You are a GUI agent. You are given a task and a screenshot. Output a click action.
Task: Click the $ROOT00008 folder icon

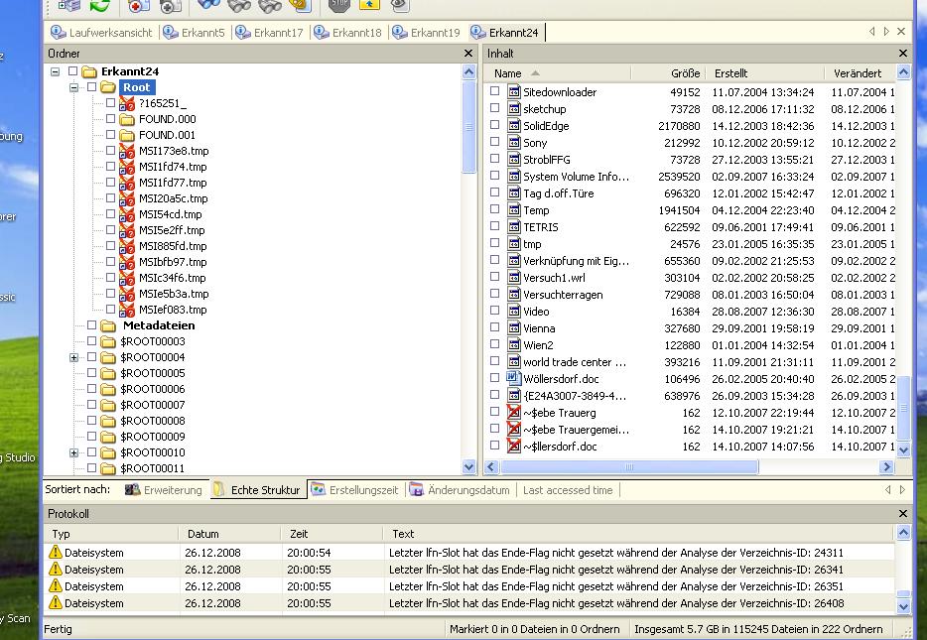tap(107, 421)
